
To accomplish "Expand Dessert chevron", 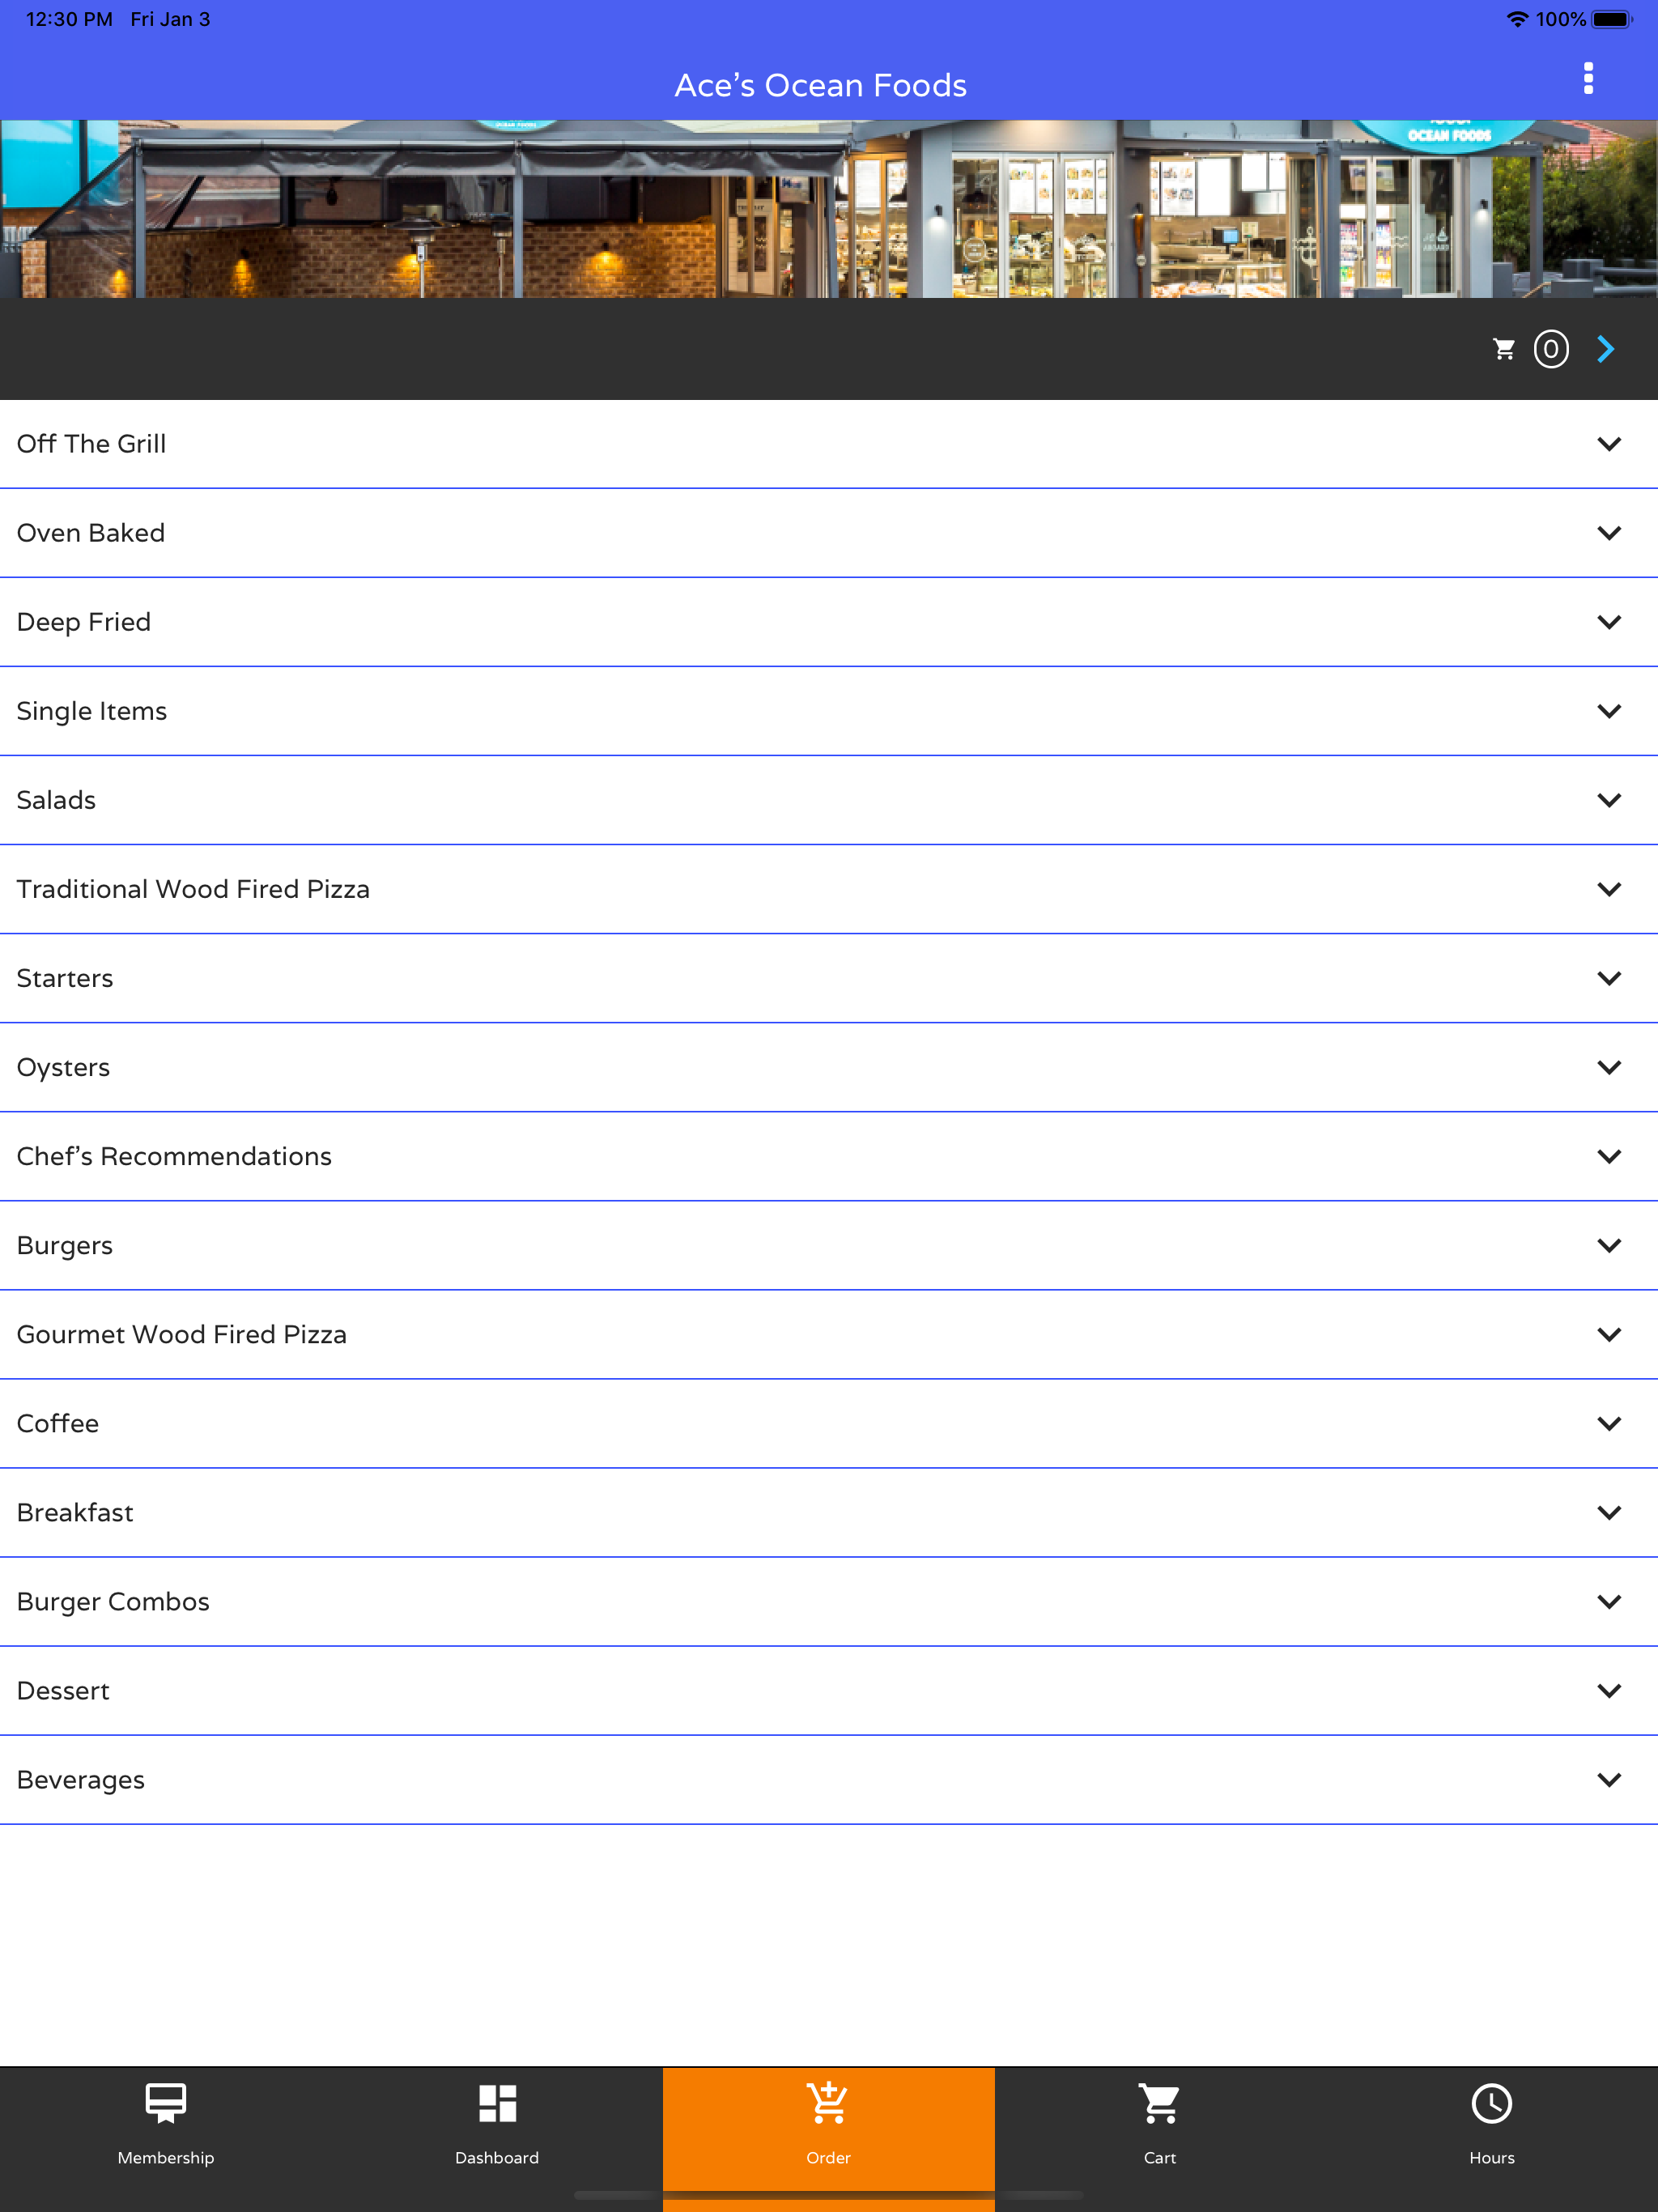I will pyautogui.click(x=1609, y=1690).
